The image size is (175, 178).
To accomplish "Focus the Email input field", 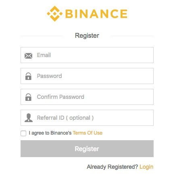I will (87, 55).
